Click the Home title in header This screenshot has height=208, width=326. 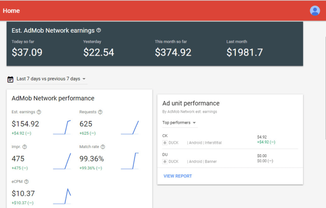[11, 11]
